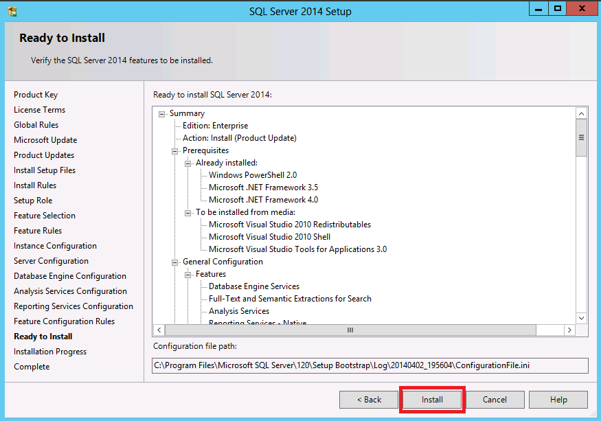Select the Server Configuration step
601x421 pixels.
(x=51, y=261)
